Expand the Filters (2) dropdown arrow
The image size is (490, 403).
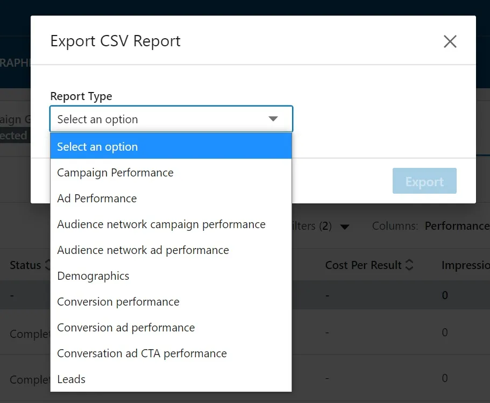(x=345, y=227)
